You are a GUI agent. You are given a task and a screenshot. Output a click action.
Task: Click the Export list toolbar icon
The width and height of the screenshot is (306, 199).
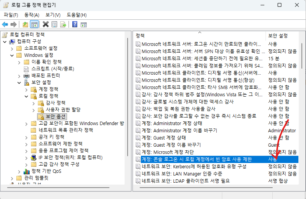click(x=63, y=25)
